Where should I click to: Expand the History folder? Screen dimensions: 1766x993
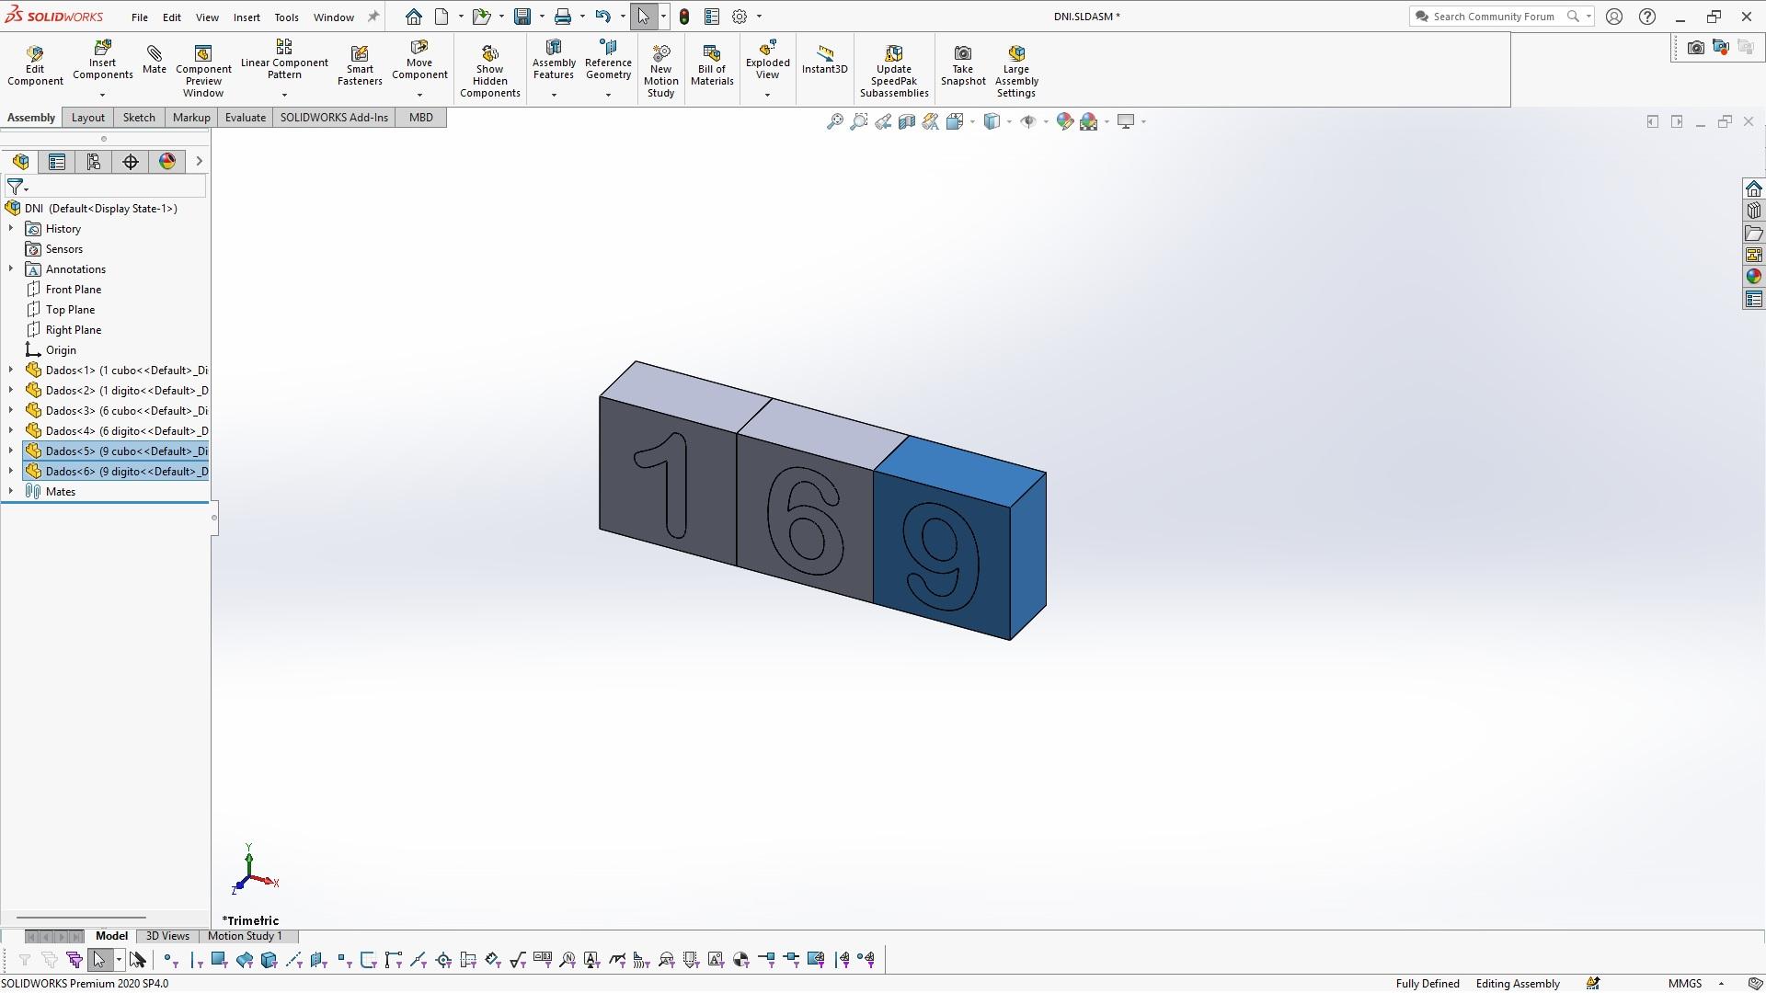(11, 229)
